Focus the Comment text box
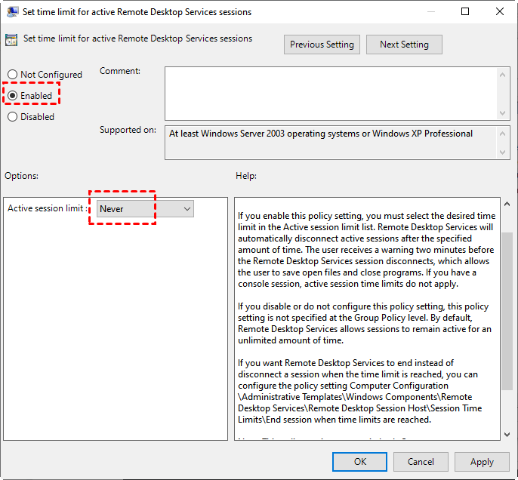Image resolution: width=518 pixels, height=480 pixels. 331,94
